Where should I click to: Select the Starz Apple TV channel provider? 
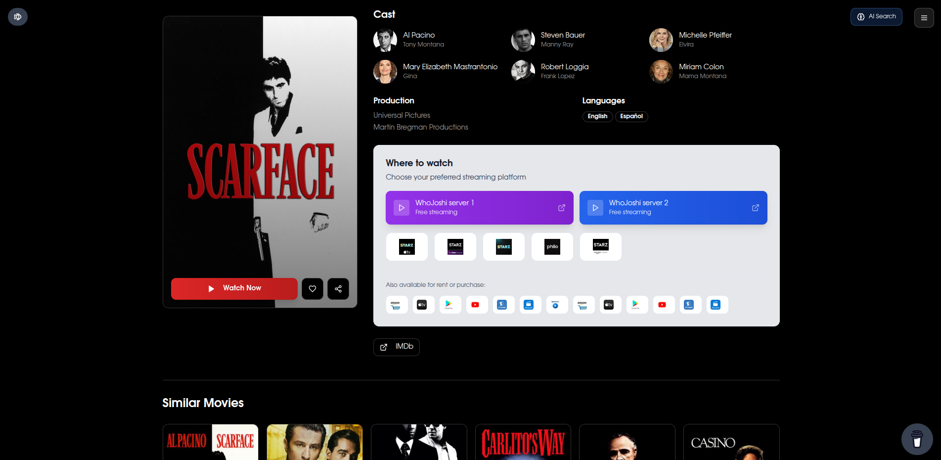click(407, 247)
